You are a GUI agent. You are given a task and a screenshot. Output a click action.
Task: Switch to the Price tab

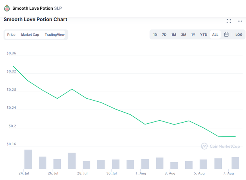[11, 35]
